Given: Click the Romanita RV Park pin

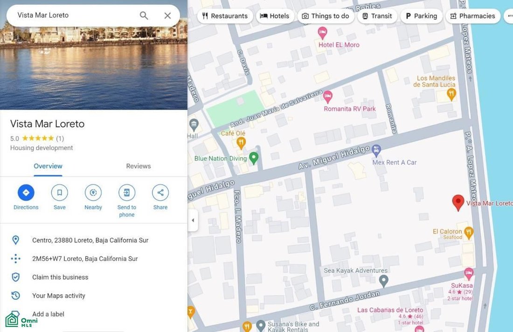Looking at the screenshot, I should click(327, 97).
